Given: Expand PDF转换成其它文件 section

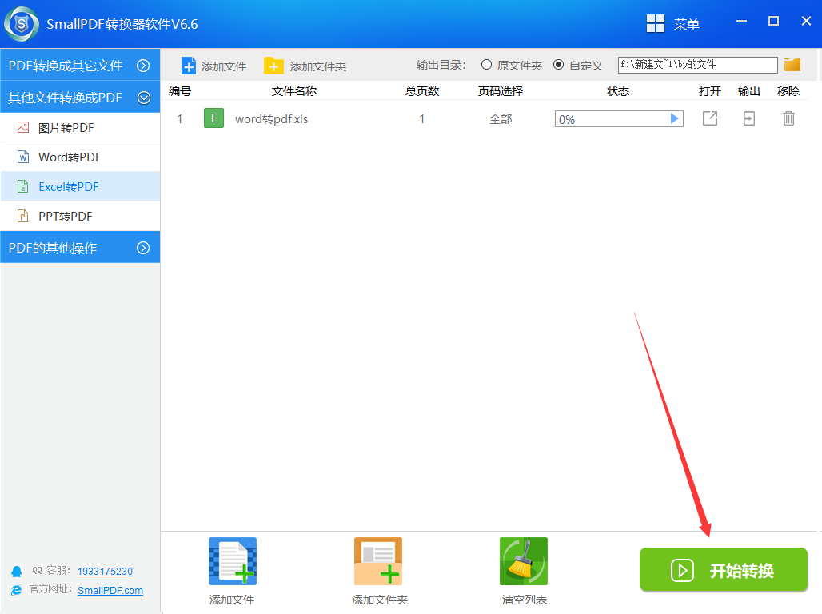Looking at the screenshot, I should 80,66.
